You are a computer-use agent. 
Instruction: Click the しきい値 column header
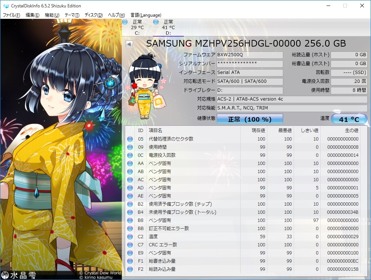[307, 131]
